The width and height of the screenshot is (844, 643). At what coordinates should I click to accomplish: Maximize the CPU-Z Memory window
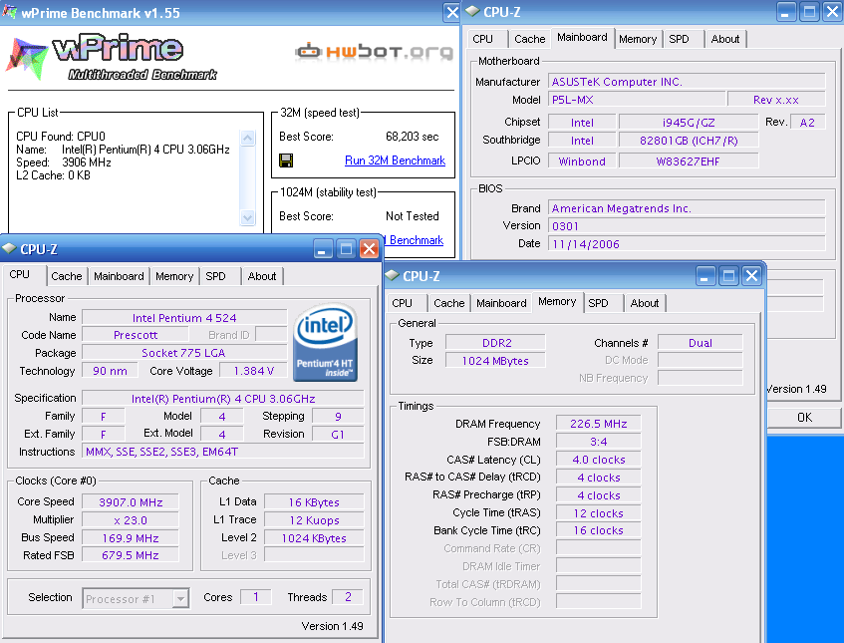[728, 276]
